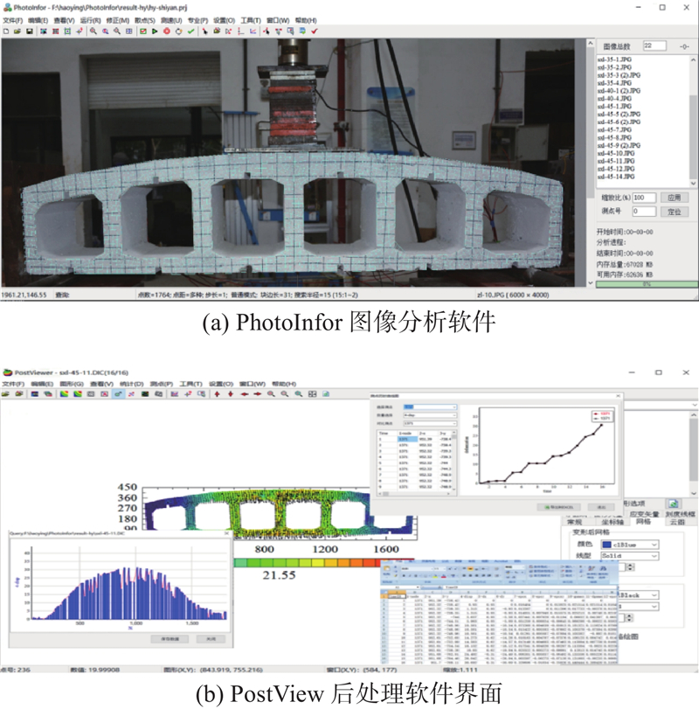Stop analysis with the red stop icon

(x=167, y=31)
